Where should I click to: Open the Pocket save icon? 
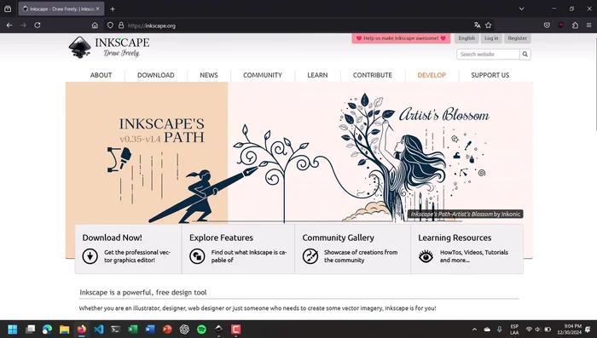(x=547, y=25)
